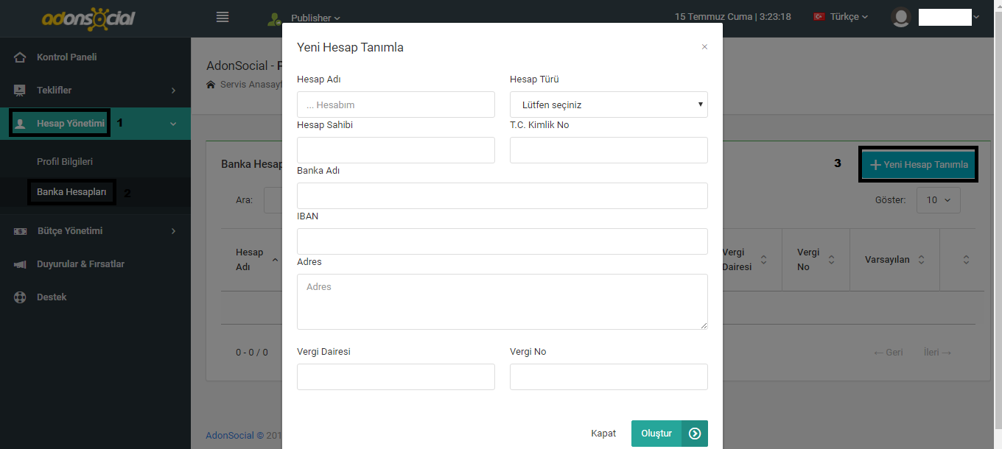Open the Göster page size dropdown
1002x449 pixels.
938,199
